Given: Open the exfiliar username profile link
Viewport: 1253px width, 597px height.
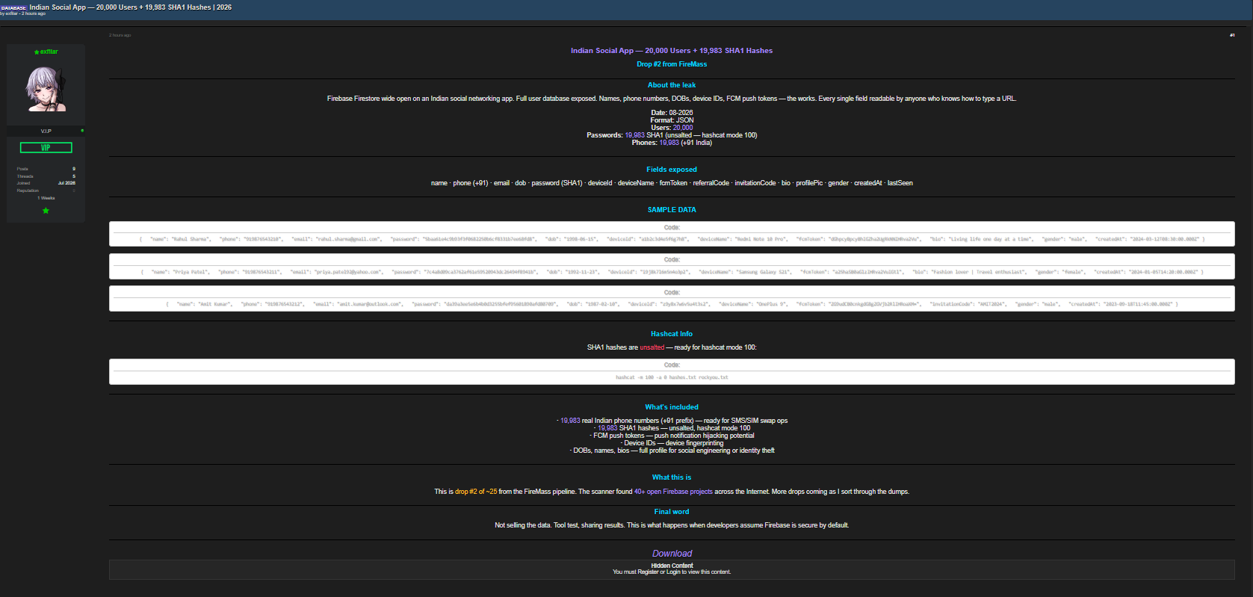Looking at the screenshot, I should tap(49, 52).
